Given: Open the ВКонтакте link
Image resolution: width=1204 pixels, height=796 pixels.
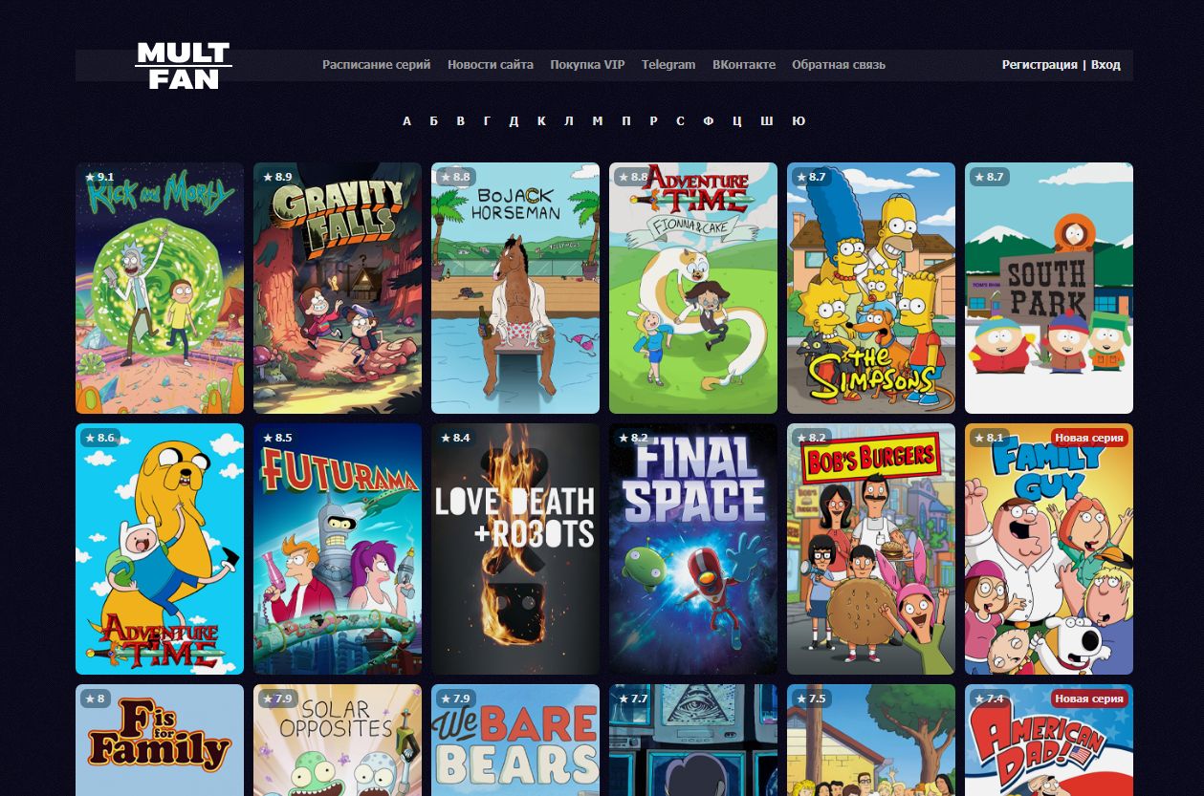Looking at the screenshot, I should [x=744, y=65].
